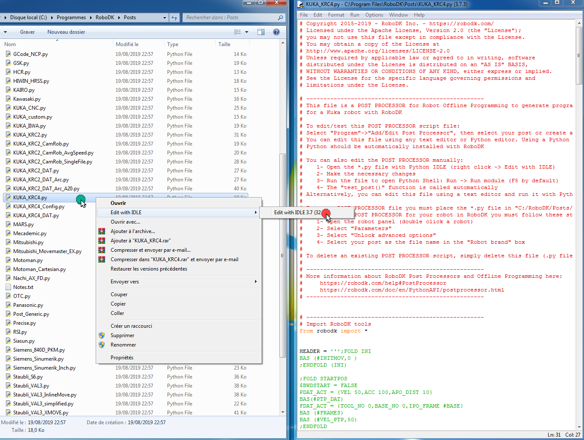This screenshot has width=584, height=440.
Task: Open the IDLE File menu
Action: point(304,15)
